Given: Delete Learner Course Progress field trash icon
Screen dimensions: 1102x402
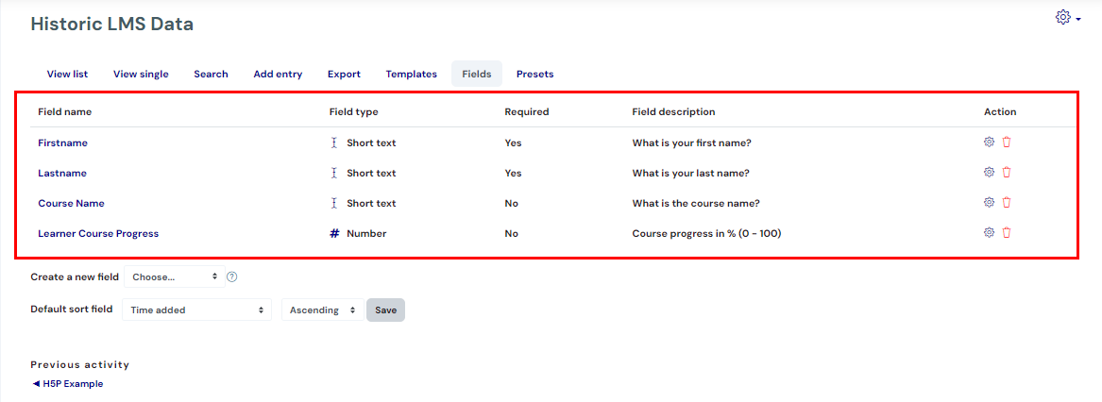Looking at the screenshot, I should pyautogui.click(x=1007, y=233).
